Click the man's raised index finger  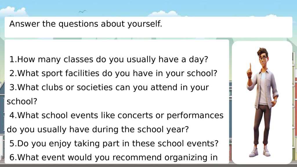[x=250, y=66]
